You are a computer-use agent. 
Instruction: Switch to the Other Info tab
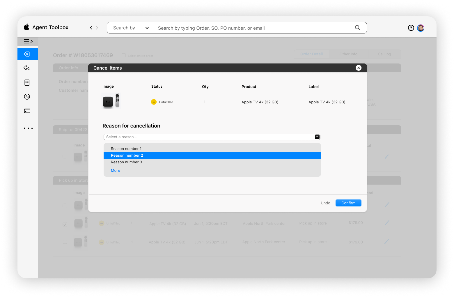(x=348, y=54)
